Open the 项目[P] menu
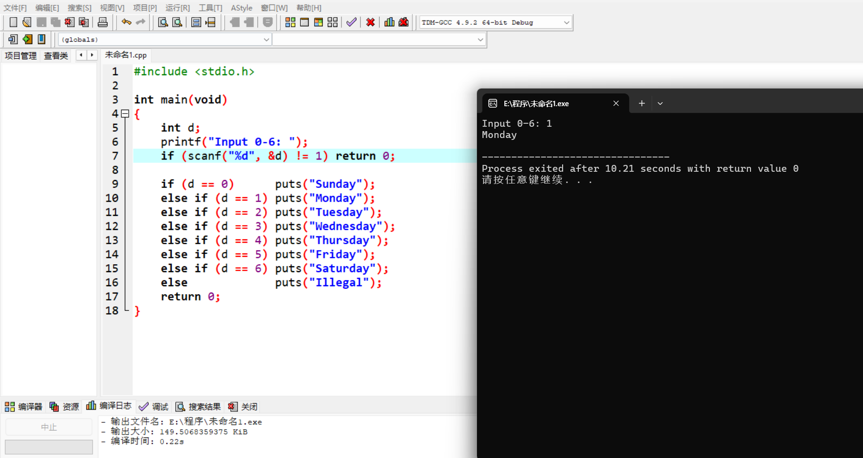Image resolution: width=863 pixels, height=458 pixels. [x=145, y=8]
